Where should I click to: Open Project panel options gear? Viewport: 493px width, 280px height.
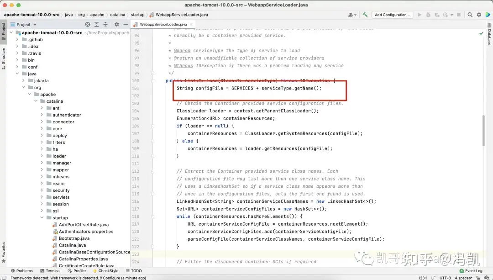(117, 24)
